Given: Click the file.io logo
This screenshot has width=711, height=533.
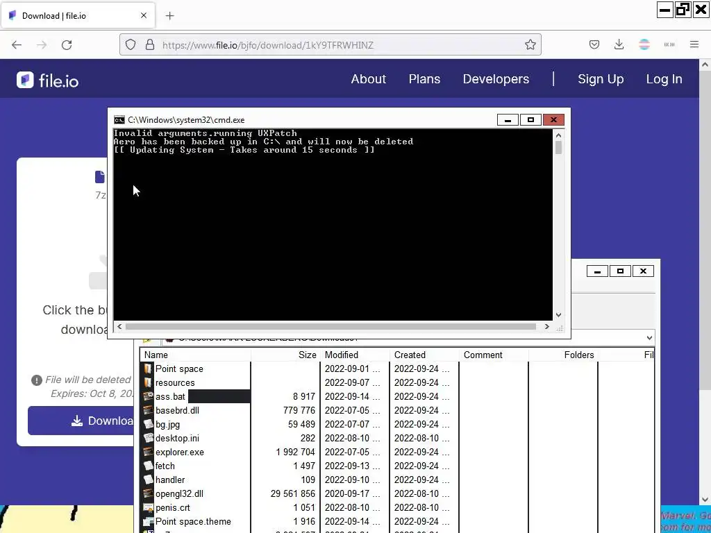Looking at the screenshot, I should click(x=48, y=81).
